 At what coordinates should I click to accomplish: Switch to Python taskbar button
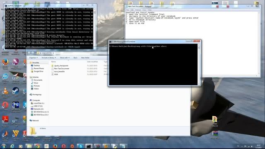(x=115, y=146)
